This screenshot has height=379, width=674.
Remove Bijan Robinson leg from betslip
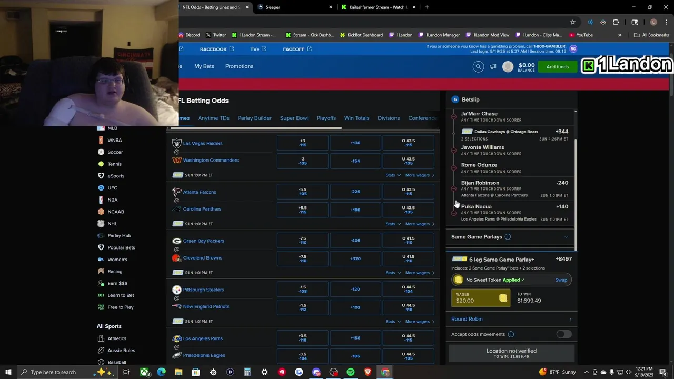point(454,188)
